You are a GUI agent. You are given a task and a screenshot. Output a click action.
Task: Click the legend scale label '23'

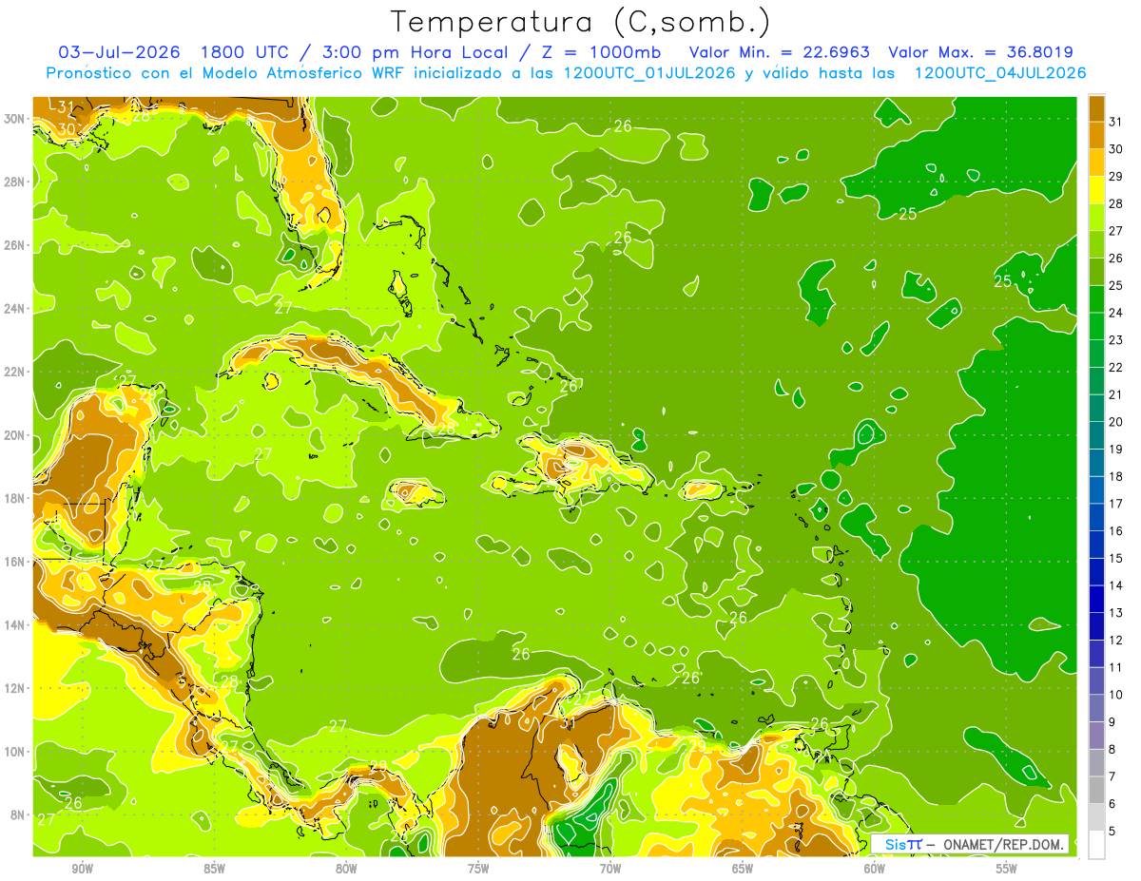click(1116, 339)
